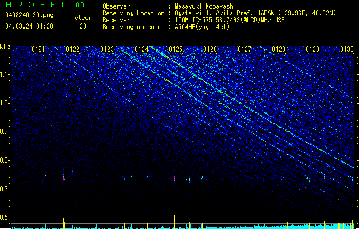Screen dimensions: 360x229
Task: Click time marker 0127
Action: [x=244, y=49]
